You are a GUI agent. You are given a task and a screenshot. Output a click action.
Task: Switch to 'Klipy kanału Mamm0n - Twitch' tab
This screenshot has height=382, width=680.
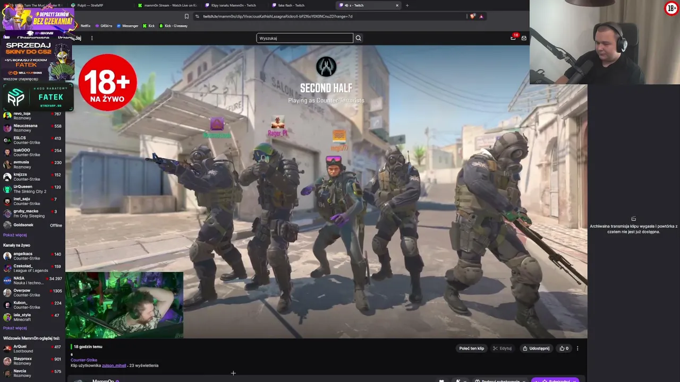point(234,5)
